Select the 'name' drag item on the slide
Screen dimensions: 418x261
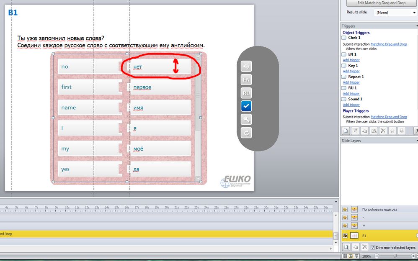pos(90,107)
